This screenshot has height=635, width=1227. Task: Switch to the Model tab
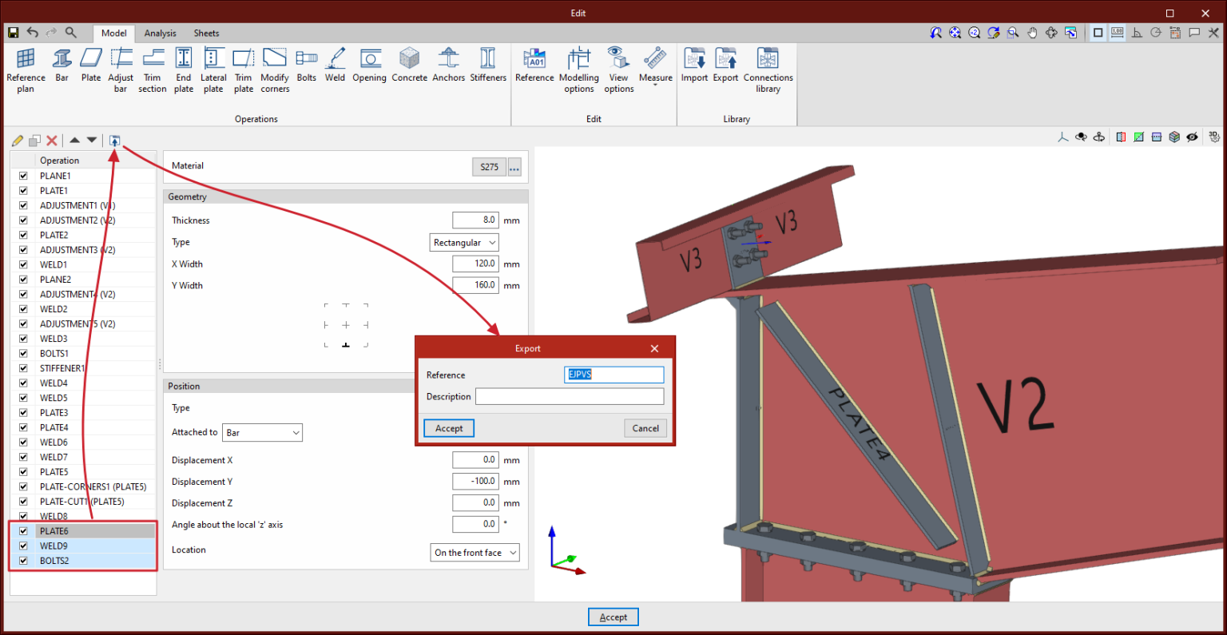tap(114, 34)
